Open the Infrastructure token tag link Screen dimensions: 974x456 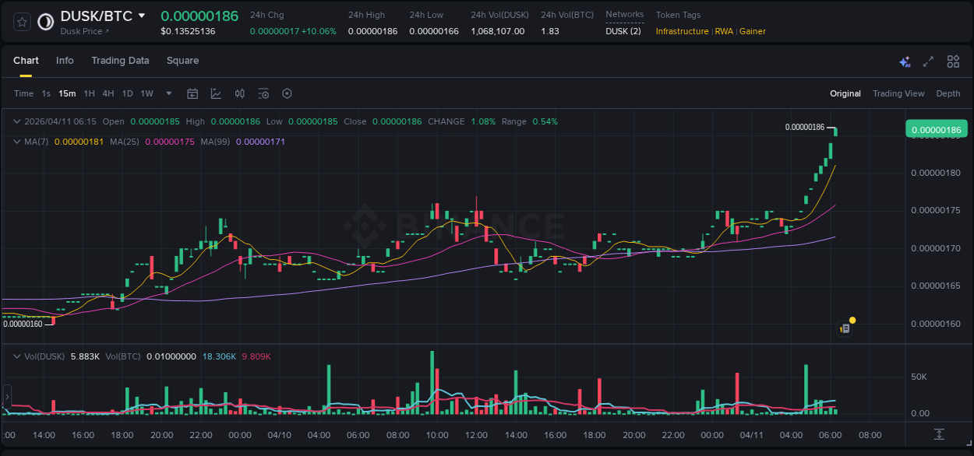[683, 31]
